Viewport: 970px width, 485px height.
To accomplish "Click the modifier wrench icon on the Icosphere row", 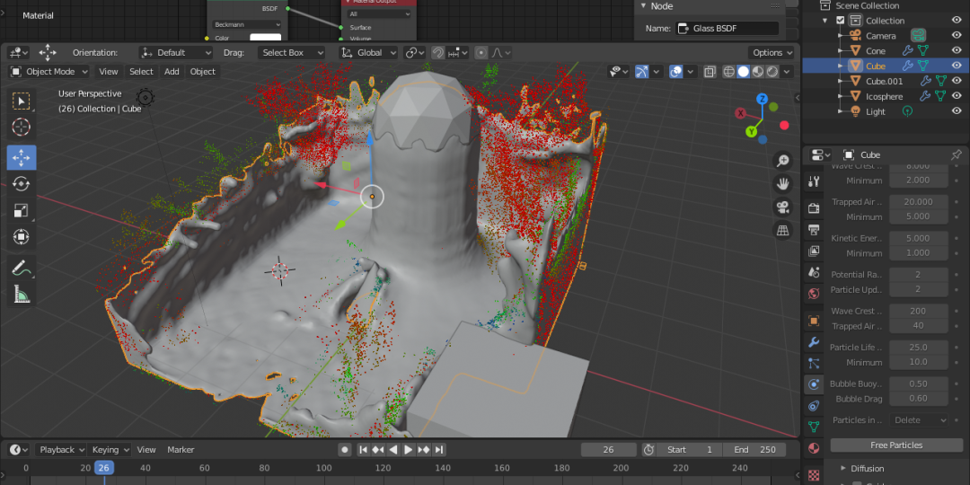I will (925, 96).
